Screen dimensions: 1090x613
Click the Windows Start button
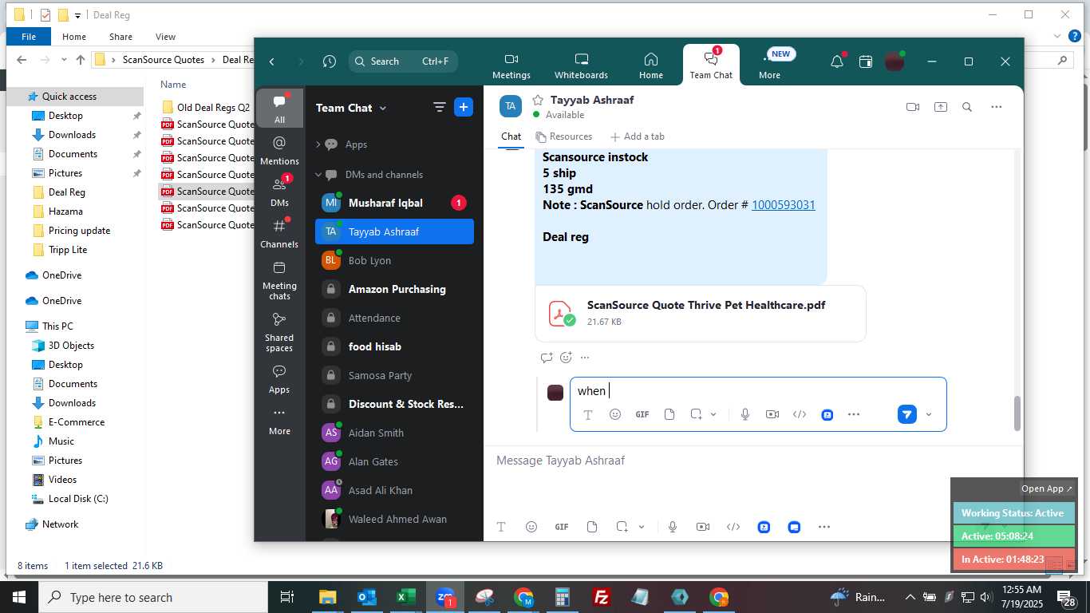coord(19,597)
